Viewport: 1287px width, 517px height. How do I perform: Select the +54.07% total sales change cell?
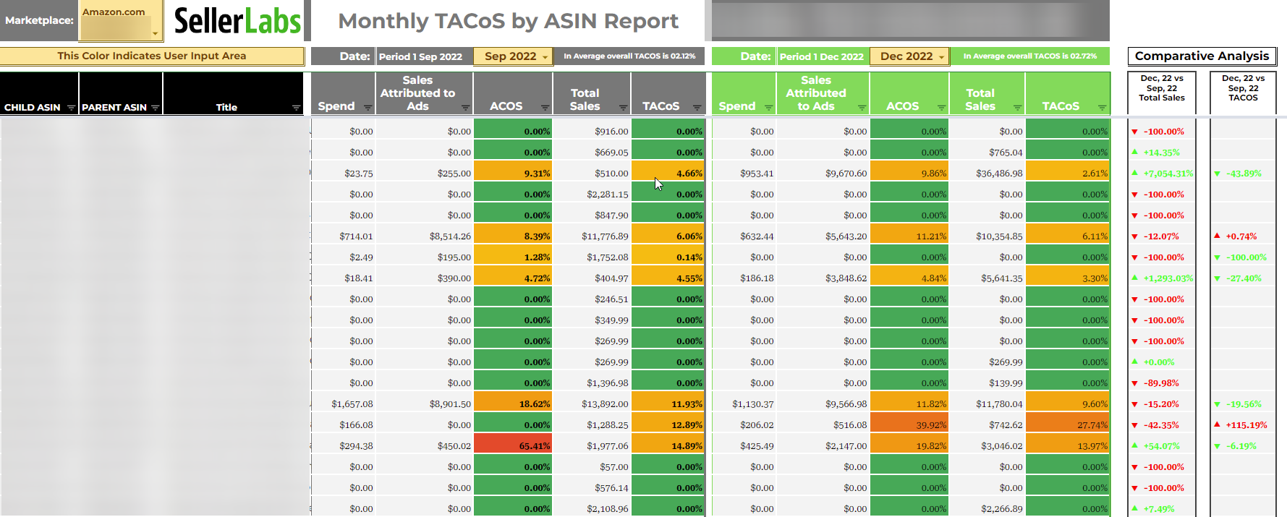click(1162, 446)
